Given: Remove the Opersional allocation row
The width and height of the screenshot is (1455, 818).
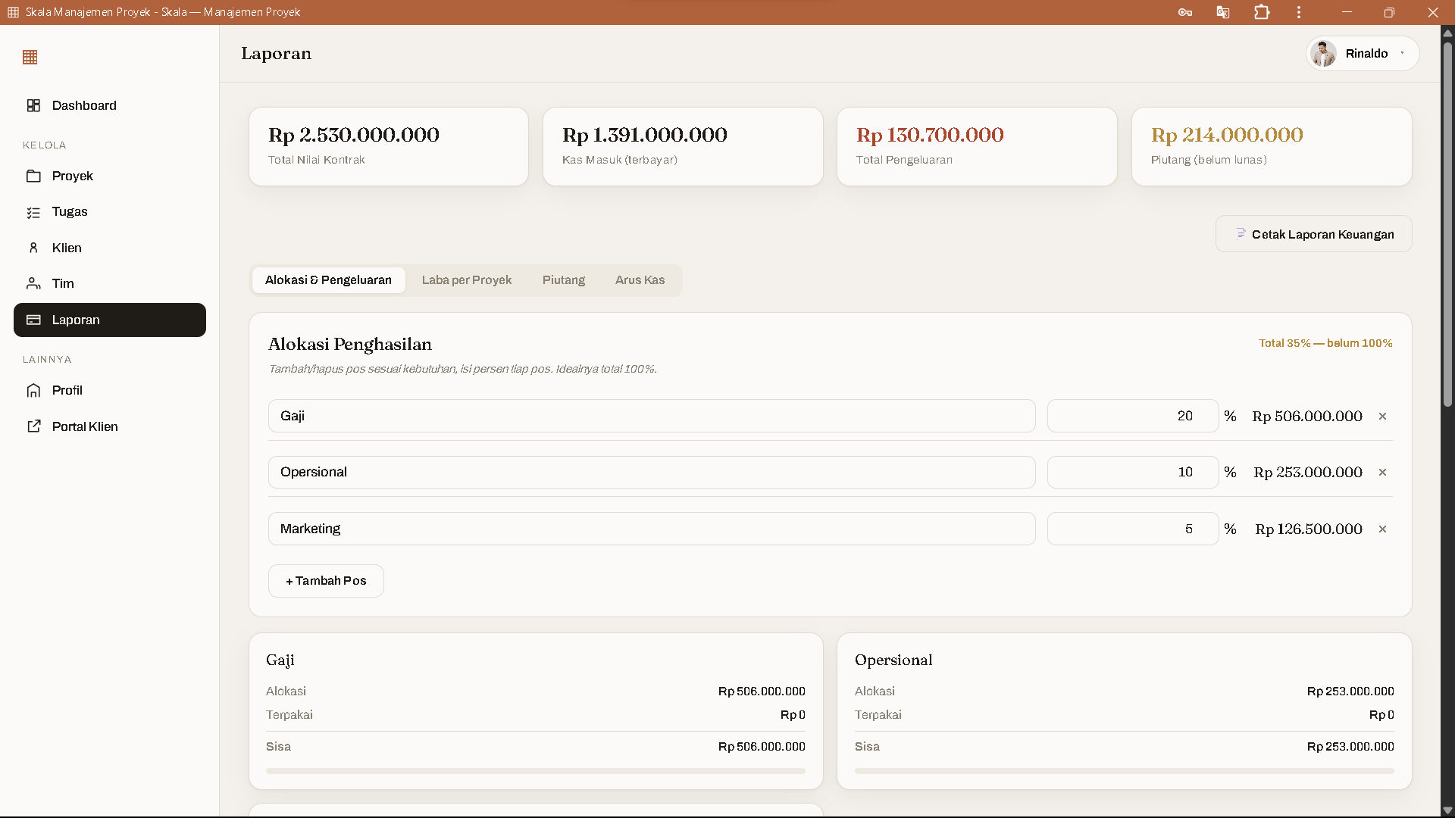Looking at the screenshot, I should point(1382,473).
